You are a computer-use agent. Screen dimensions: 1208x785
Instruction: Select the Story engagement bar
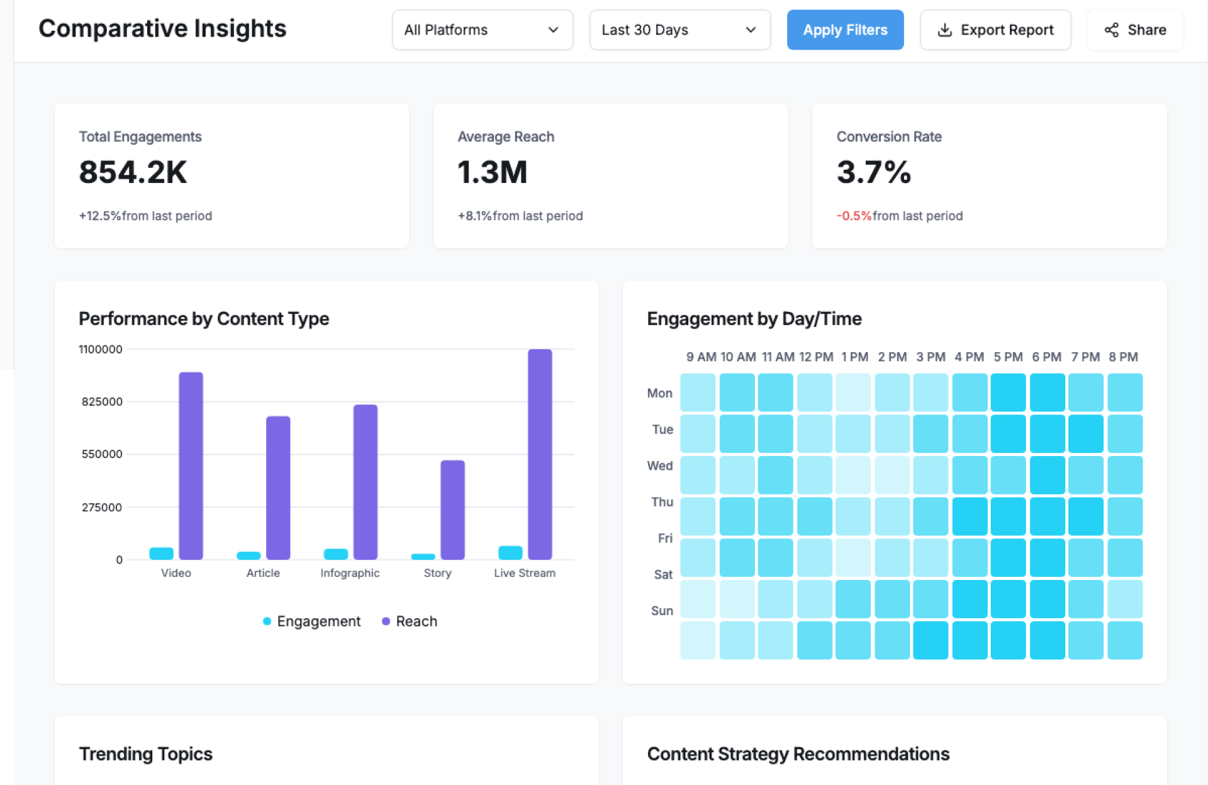423,557
